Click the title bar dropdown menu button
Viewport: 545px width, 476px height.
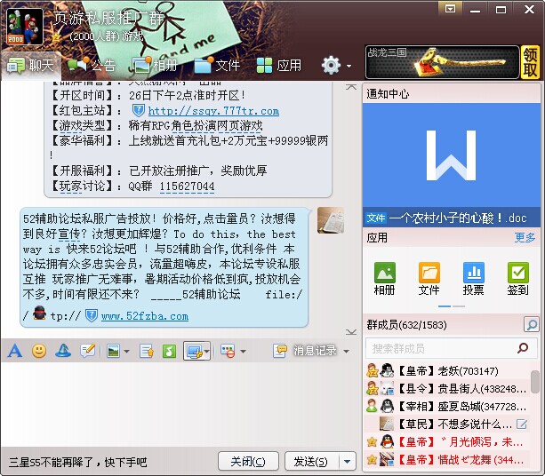[450, 9]
